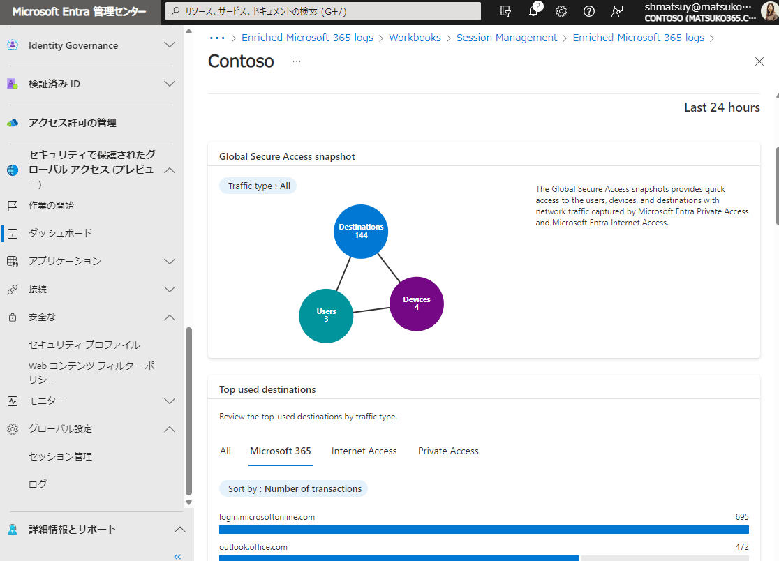Click the sidebar scrollbar thumb
The image size is (779, 561).
click(x=188, y=411)
